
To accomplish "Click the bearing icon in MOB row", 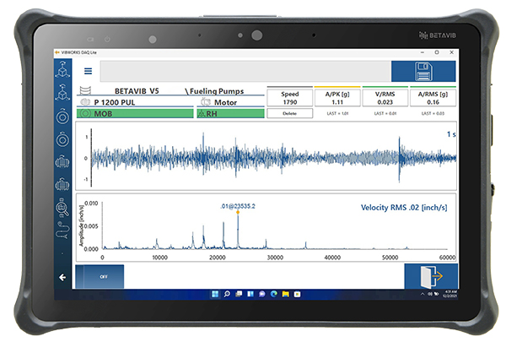I will [85, 113].
